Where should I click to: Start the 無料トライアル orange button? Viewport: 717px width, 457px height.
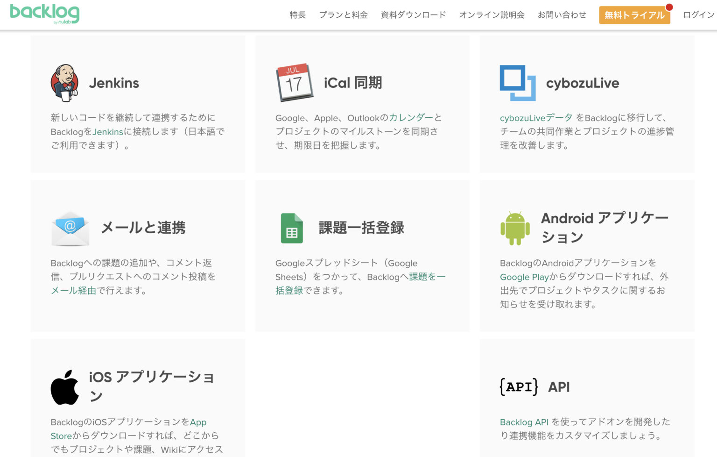point(635,15)
